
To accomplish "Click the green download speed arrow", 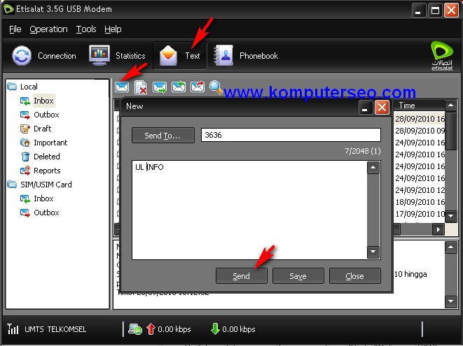I will pyautogui.click(x=215, y=329).
